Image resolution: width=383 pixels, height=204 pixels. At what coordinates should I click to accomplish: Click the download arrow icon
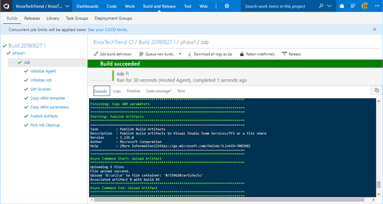tap(189, 54)
